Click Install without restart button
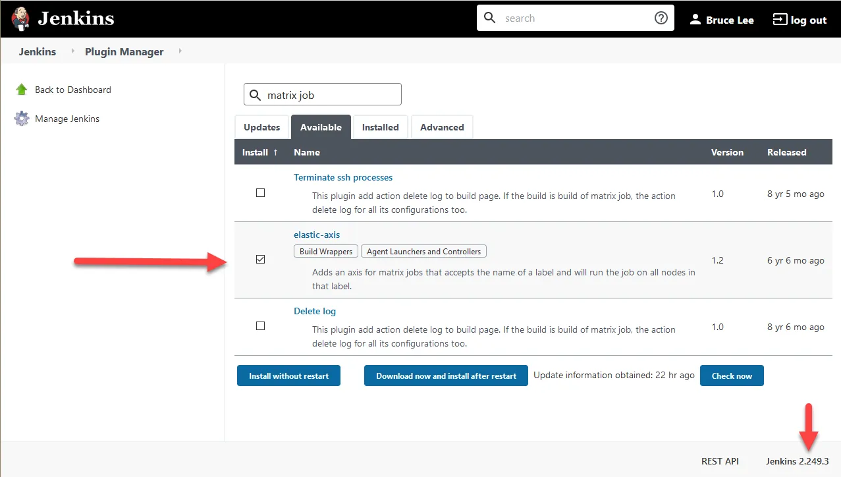This screenshot has width=841, height=477. 288,376
